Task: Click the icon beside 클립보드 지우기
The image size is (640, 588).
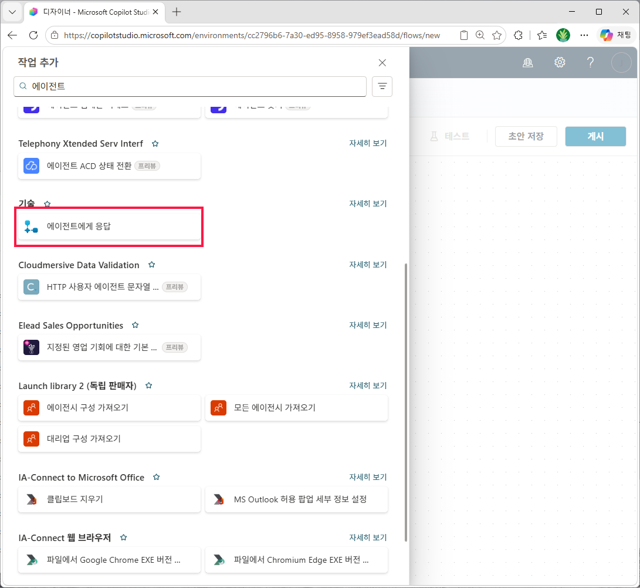Action: tap(32, 499)
